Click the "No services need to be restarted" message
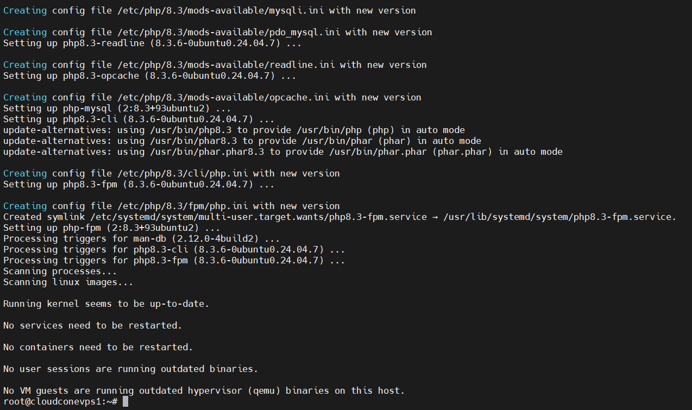The height and width of the screenshot is (410, 692). 92,325
